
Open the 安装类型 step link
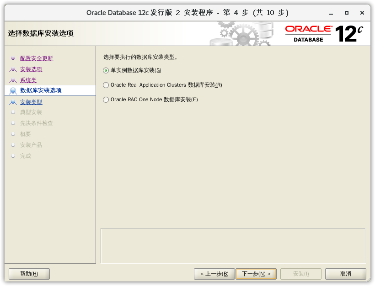tap(31, 102)
